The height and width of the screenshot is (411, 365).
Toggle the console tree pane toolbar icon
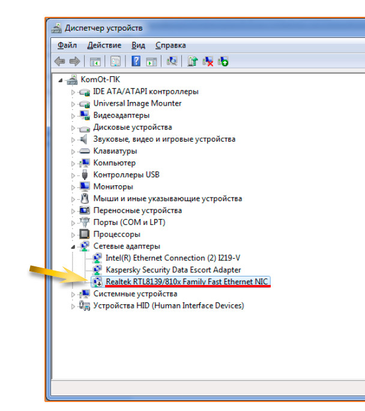(x=95, y=61)
